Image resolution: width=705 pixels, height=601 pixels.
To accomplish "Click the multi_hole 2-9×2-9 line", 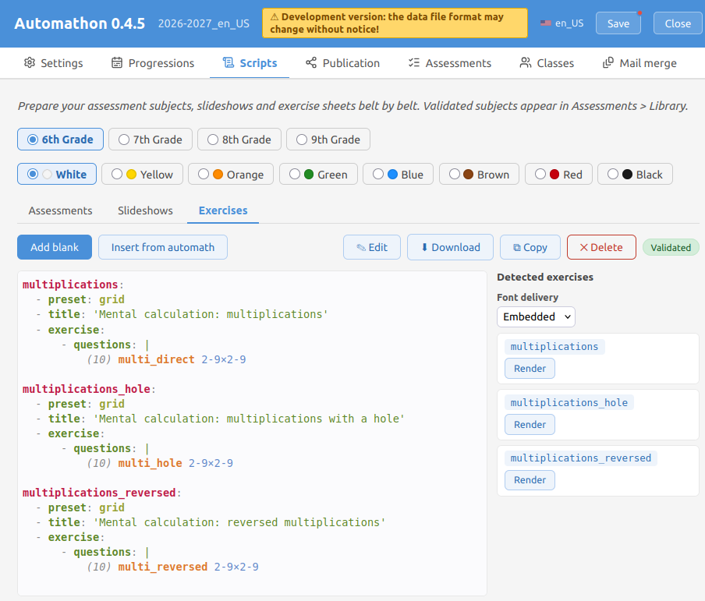I will click(x=160, y=464).
